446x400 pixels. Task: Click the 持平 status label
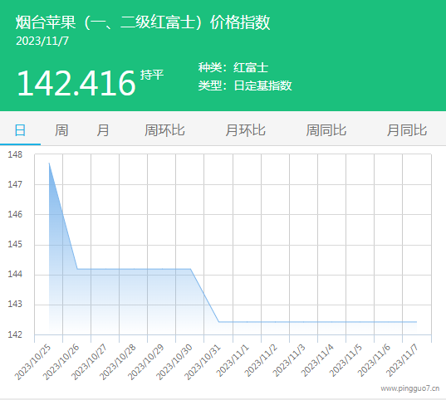152,75
